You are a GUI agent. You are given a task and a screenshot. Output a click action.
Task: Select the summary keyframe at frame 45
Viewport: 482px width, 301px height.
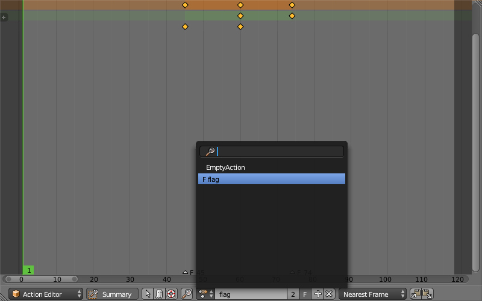coord(185,5)
